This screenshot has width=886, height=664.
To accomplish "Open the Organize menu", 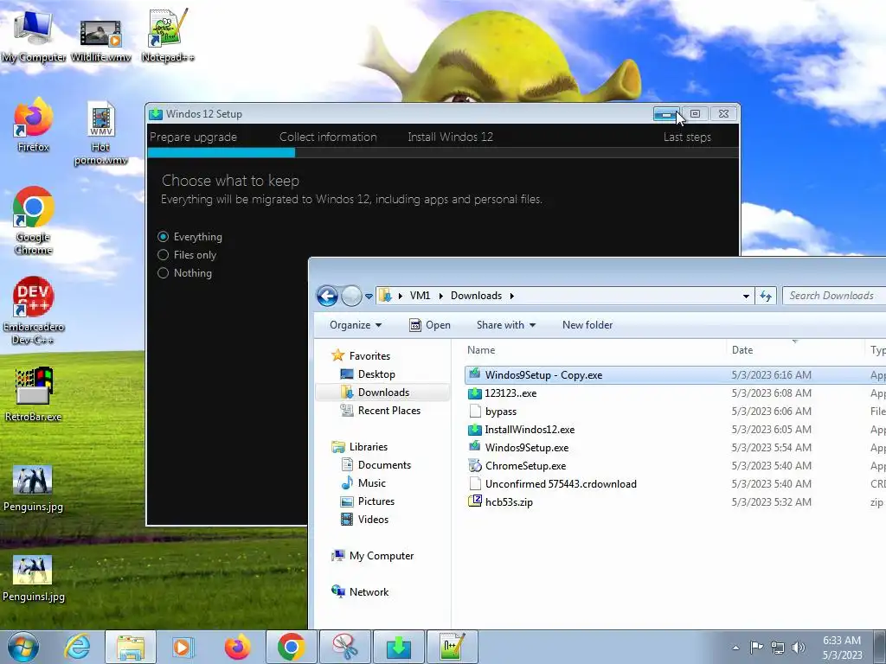I will tap(356, 325).
